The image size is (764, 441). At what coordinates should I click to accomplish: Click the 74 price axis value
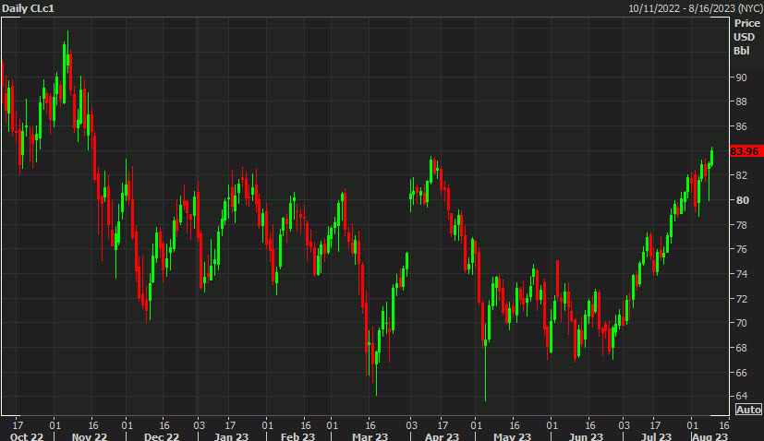pos(741,274)
